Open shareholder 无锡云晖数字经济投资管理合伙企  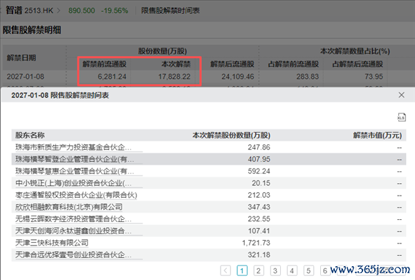(x=73, y=219)
